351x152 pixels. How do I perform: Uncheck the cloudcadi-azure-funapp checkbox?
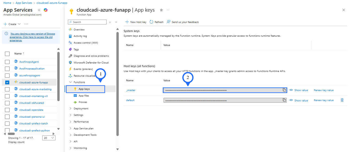click(x=7, y=82)
